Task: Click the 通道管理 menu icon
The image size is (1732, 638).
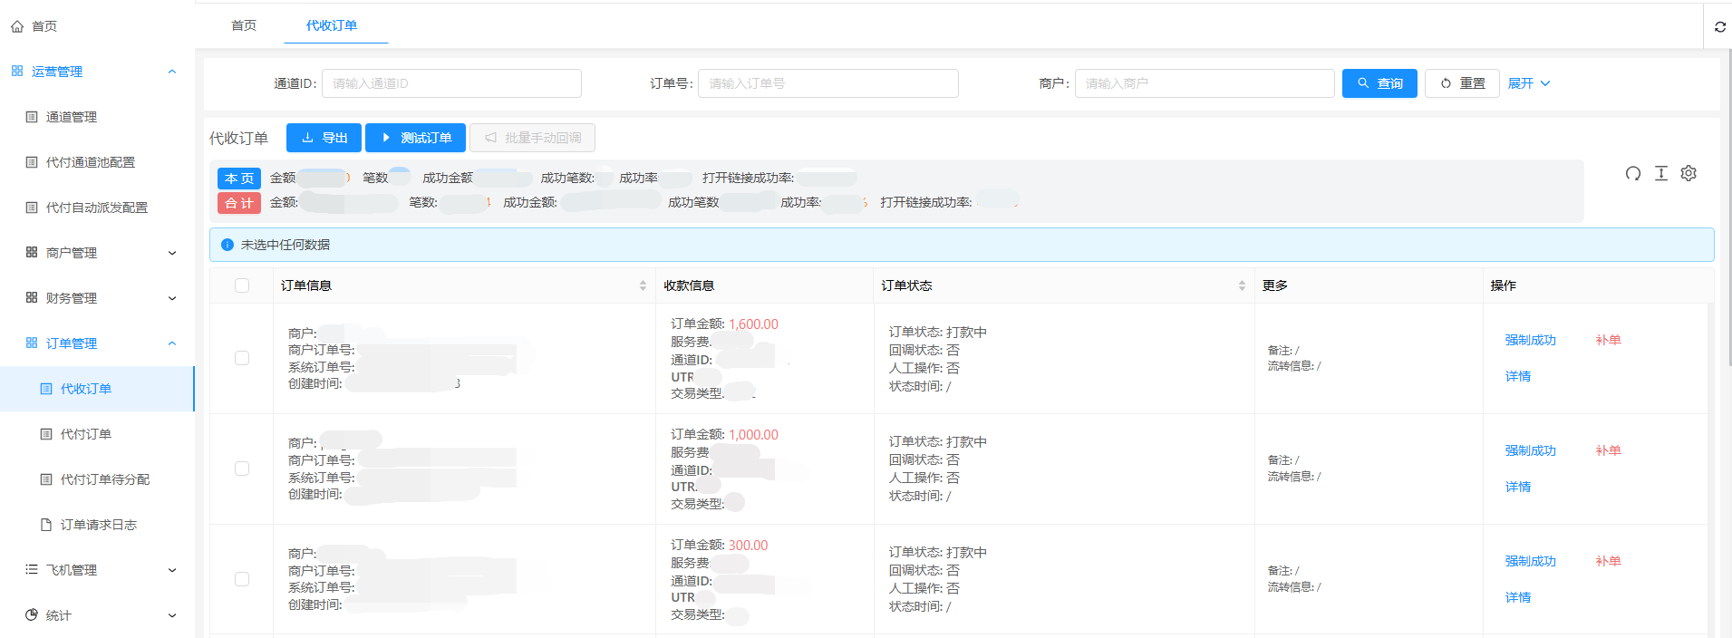Action: [32, 117]
